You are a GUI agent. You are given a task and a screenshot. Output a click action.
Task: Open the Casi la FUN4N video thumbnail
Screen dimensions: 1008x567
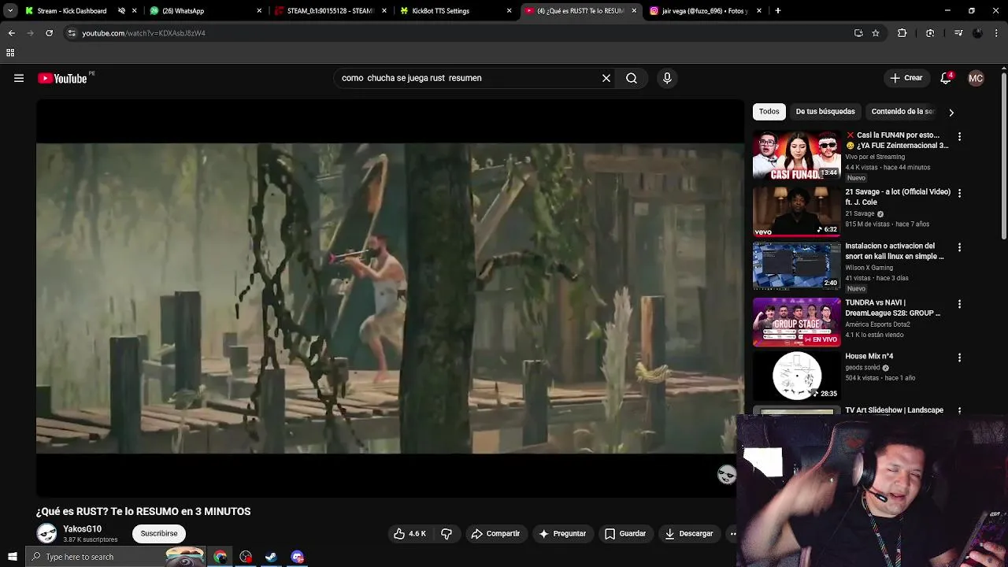coord(796,156)
